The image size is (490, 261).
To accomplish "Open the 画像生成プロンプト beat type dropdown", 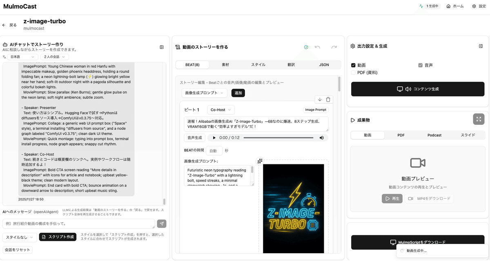I will (204, 93).
